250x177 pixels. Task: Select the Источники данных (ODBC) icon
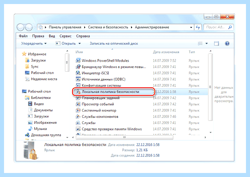78,79
